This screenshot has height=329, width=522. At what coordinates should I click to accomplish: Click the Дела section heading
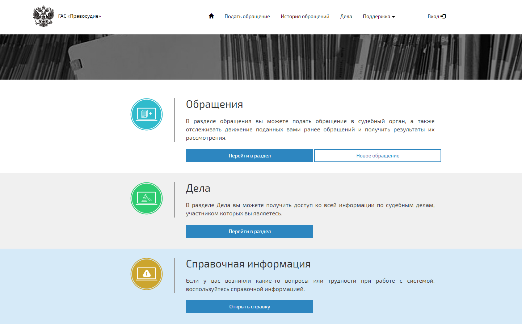tap(198, 188)
